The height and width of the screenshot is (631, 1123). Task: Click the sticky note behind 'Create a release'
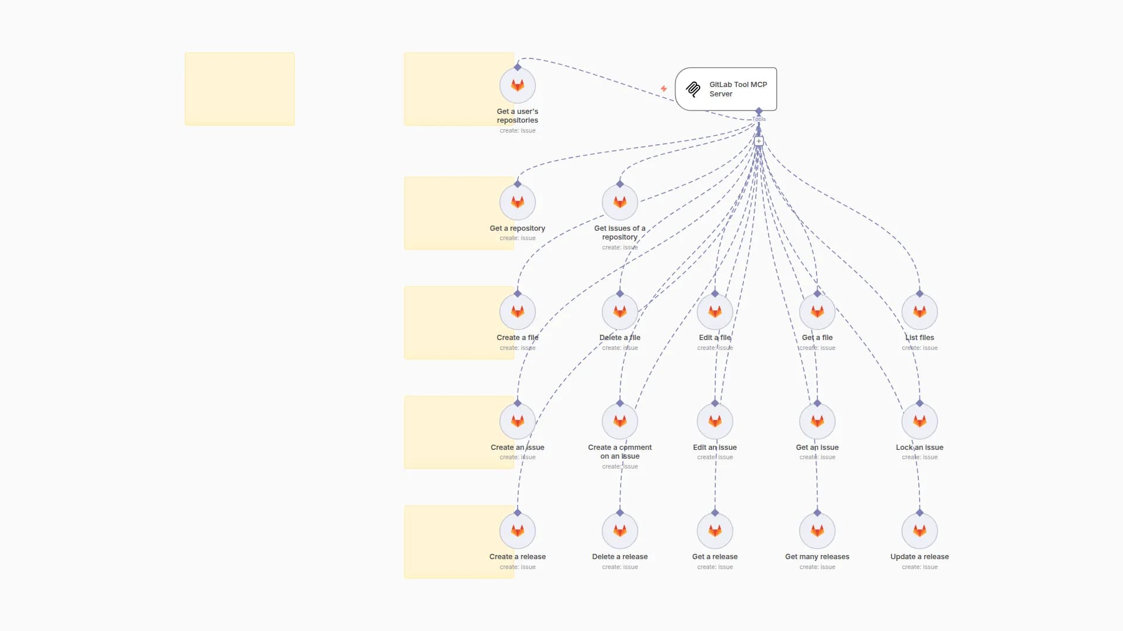[450, 542]
